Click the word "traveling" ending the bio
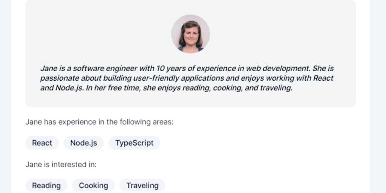 pyautogui.click(x=276, y=88)
